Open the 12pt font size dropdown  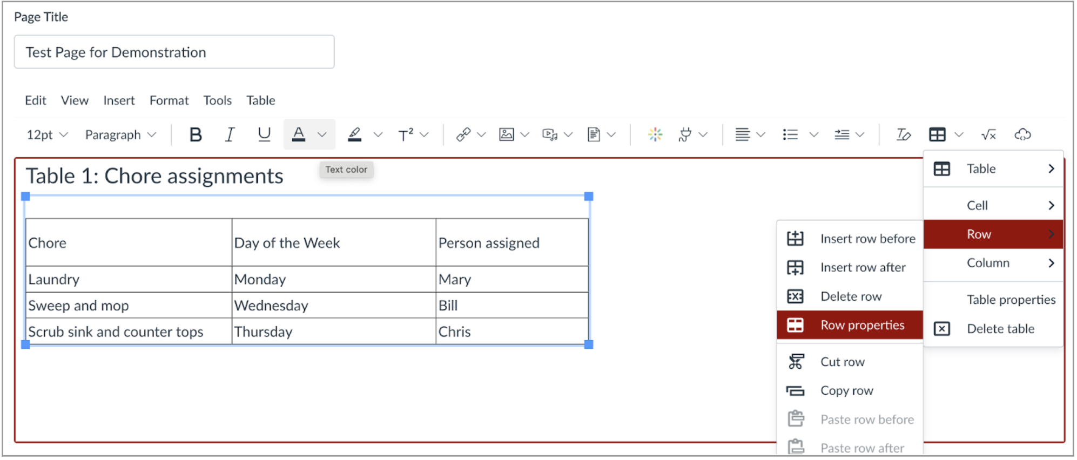click(47, 134)
